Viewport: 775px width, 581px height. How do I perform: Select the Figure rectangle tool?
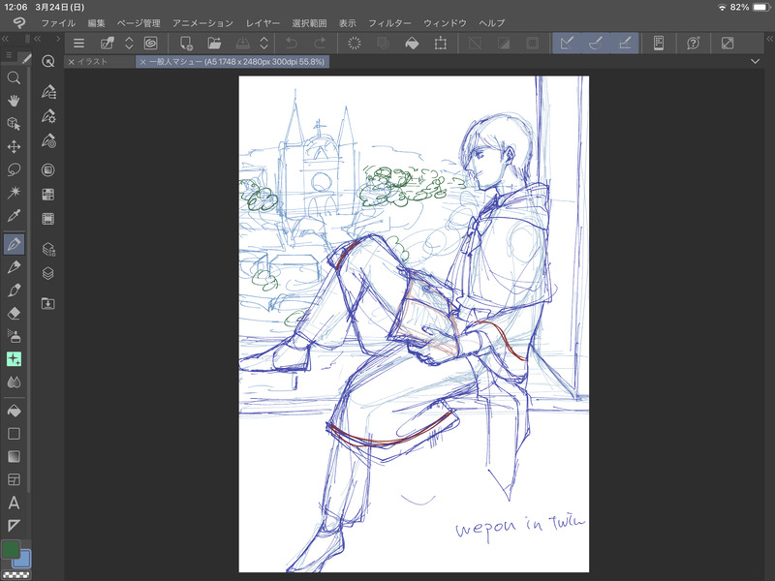coord(14,434)
